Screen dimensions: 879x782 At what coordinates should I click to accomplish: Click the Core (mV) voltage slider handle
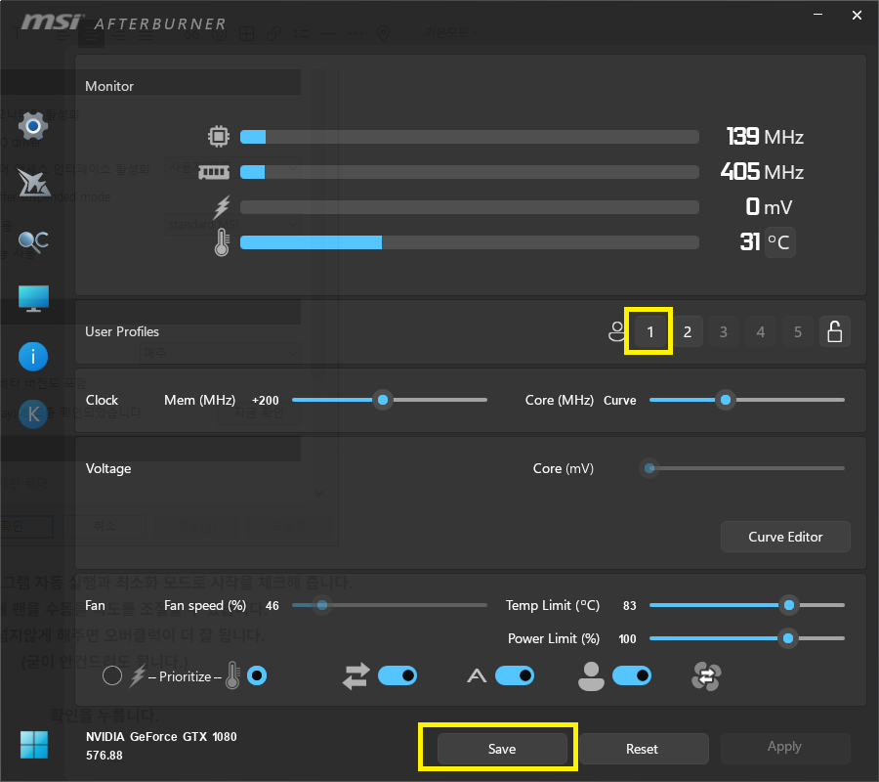tap(649, 468)
